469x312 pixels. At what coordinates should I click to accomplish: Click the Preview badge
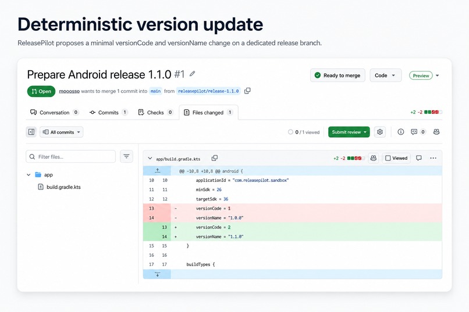click(421, 76)
